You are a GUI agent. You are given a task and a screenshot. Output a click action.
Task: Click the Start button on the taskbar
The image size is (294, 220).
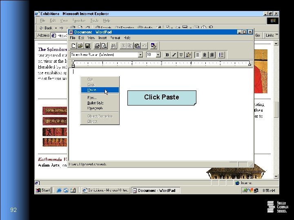click(x=43, y=190)
